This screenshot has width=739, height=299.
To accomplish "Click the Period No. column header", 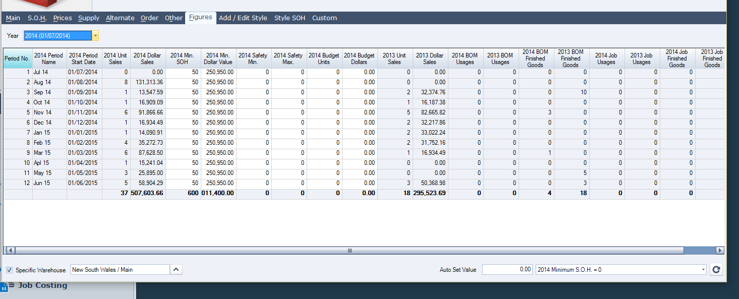I will coord(17,58).
